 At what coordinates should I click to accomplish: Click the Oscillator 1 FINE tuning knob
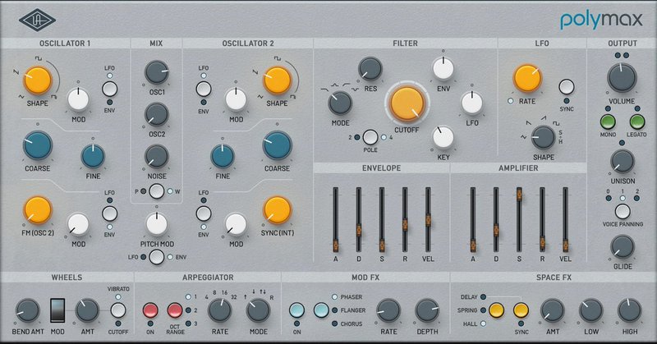tap(93, 156)
